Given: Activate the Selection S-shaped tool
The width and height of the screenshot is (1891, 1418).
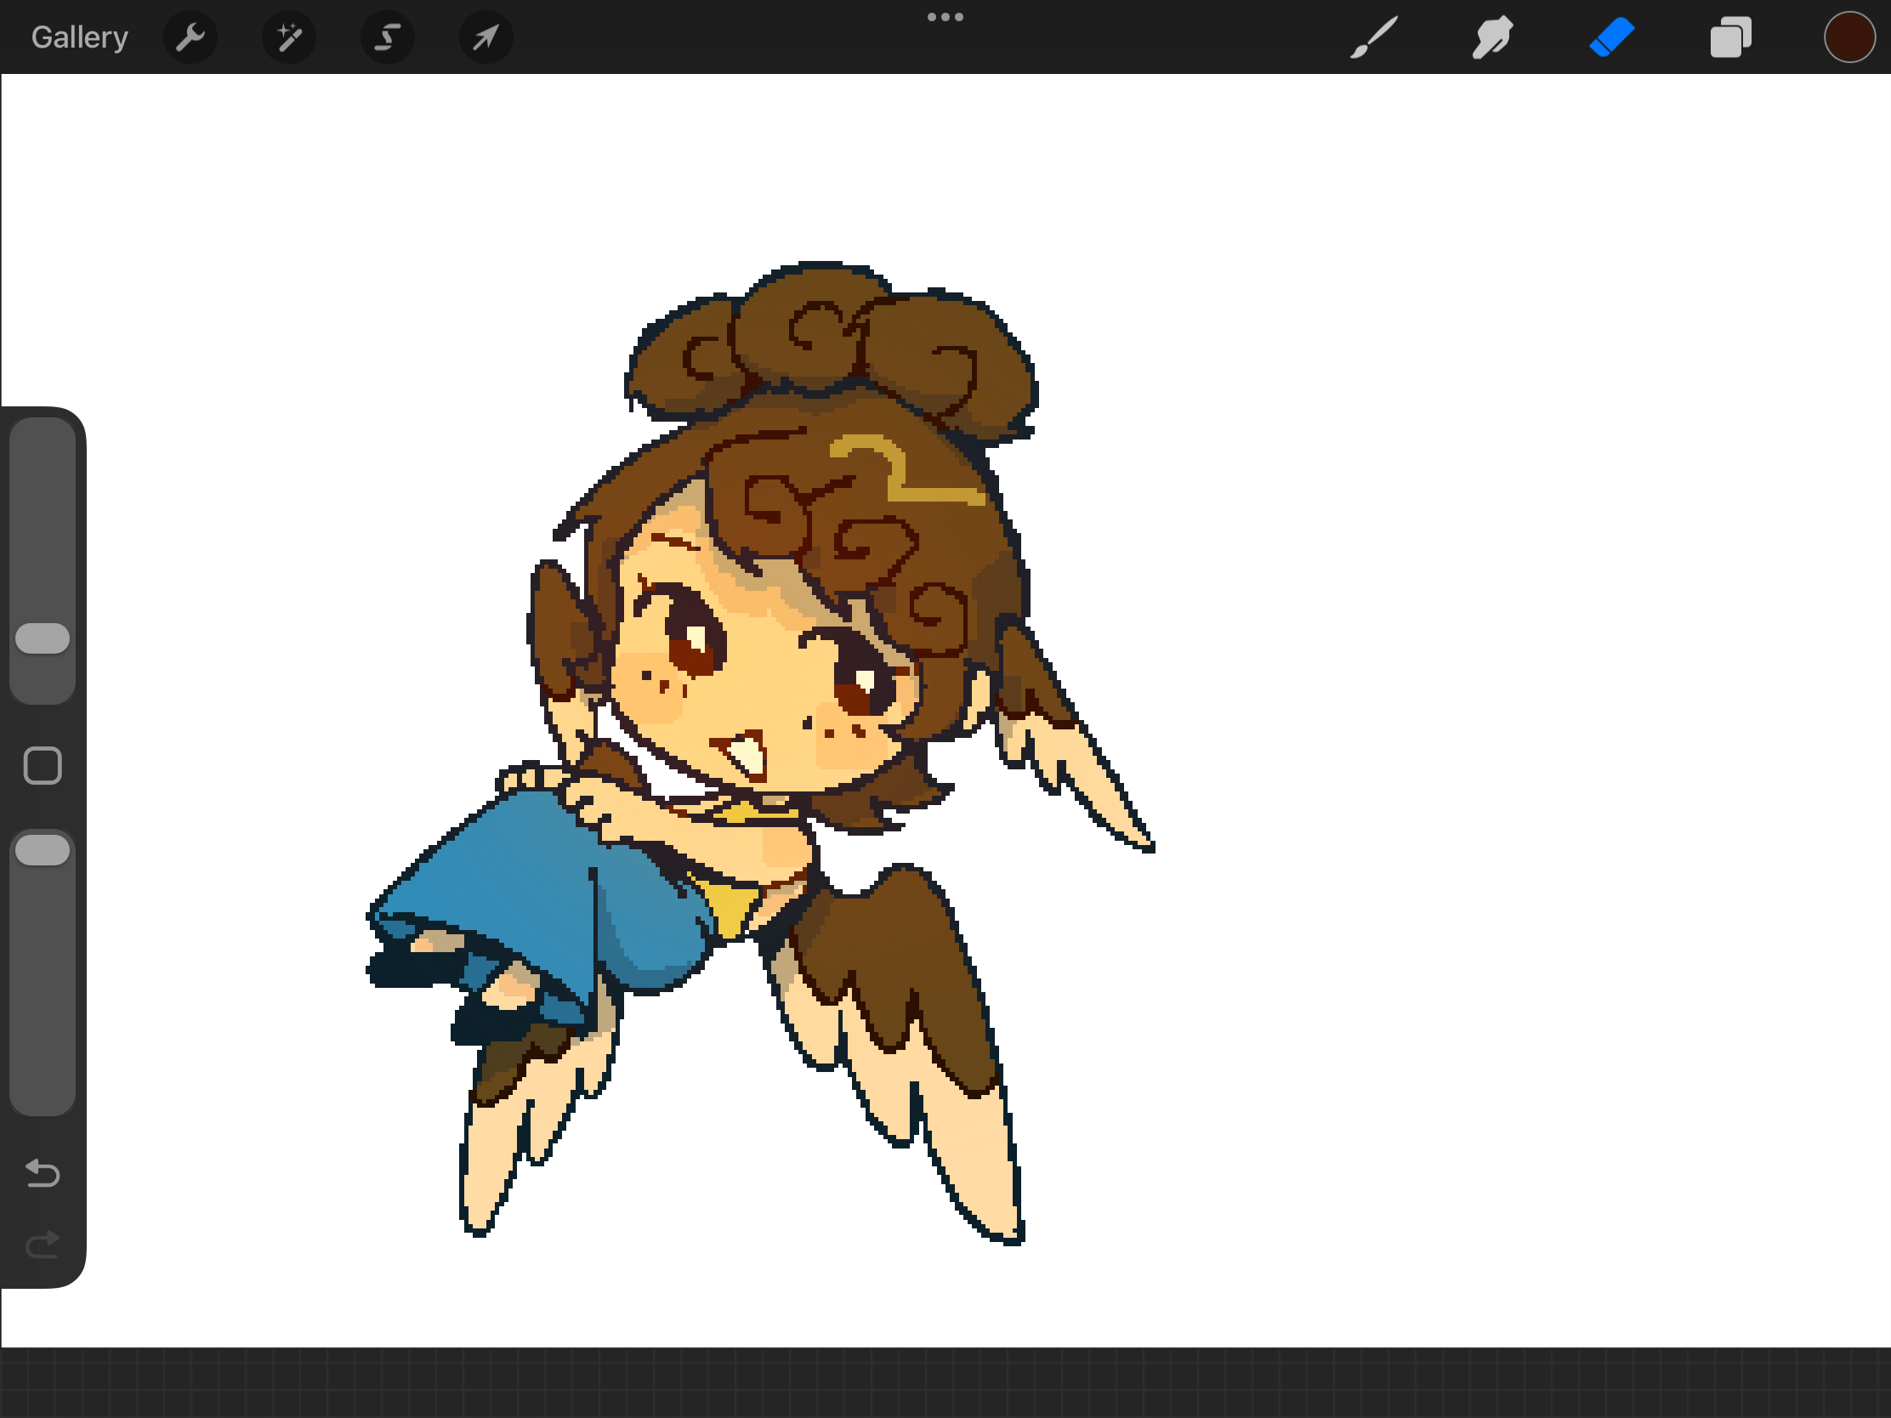Looking at the screenshot, I should coord(387,37).
